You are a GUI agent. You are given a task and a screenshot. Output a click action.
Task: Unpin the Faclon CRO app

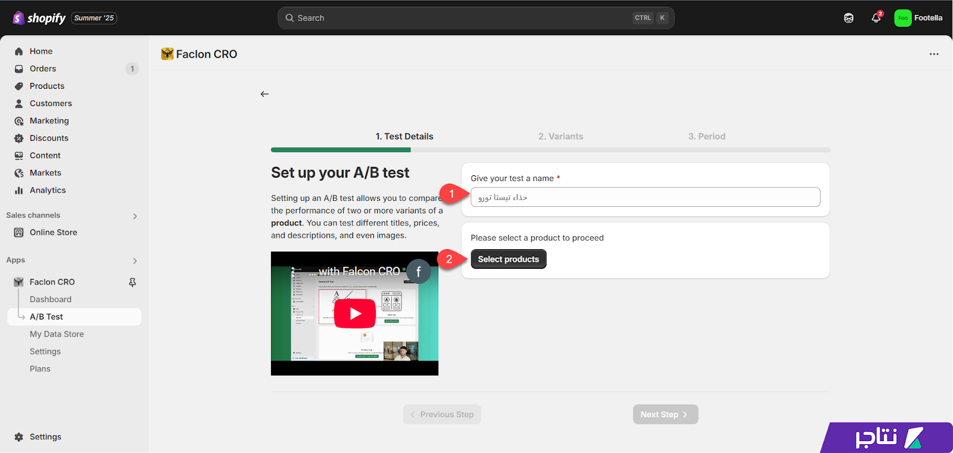coord(132,282)
